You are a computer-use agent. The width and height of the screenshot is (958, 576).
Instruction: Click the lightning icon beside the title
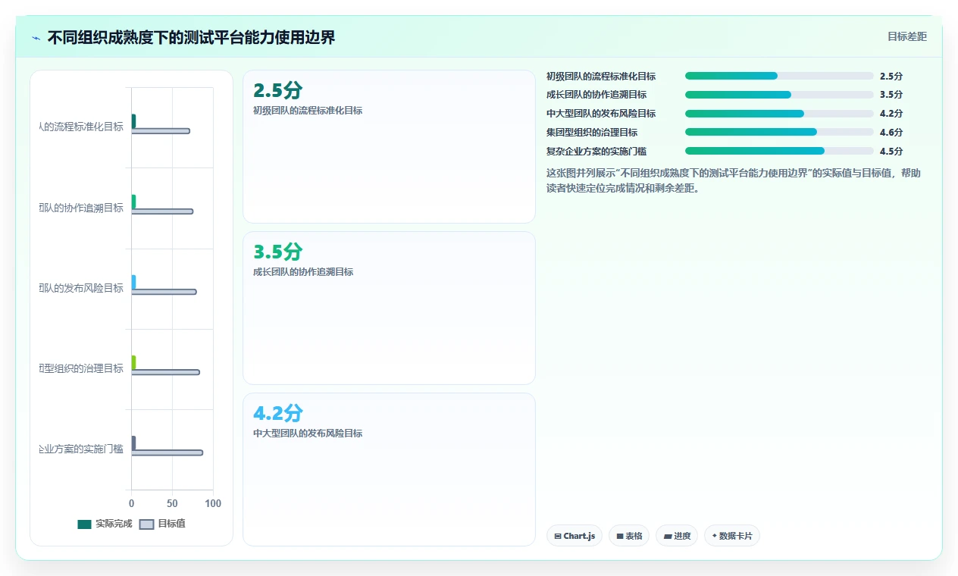36,38
